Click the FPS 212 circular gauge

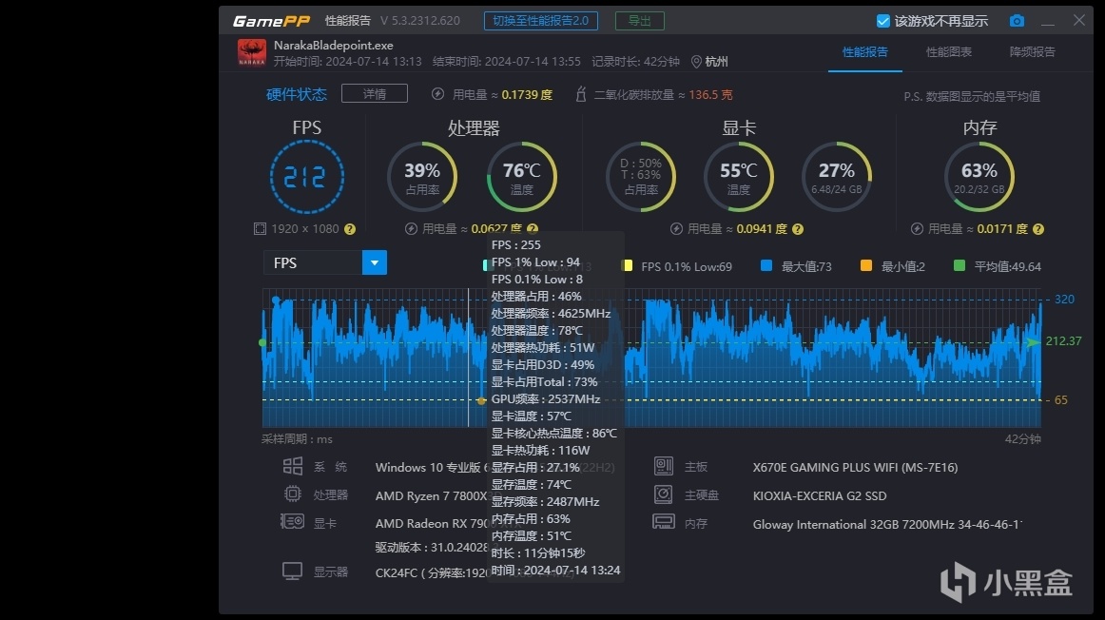pos(306,177)
